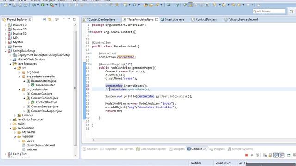Minimize the Project Explorer panel
Image resolution: width=296 pixels, height=166 pixels.
[69, 19]
